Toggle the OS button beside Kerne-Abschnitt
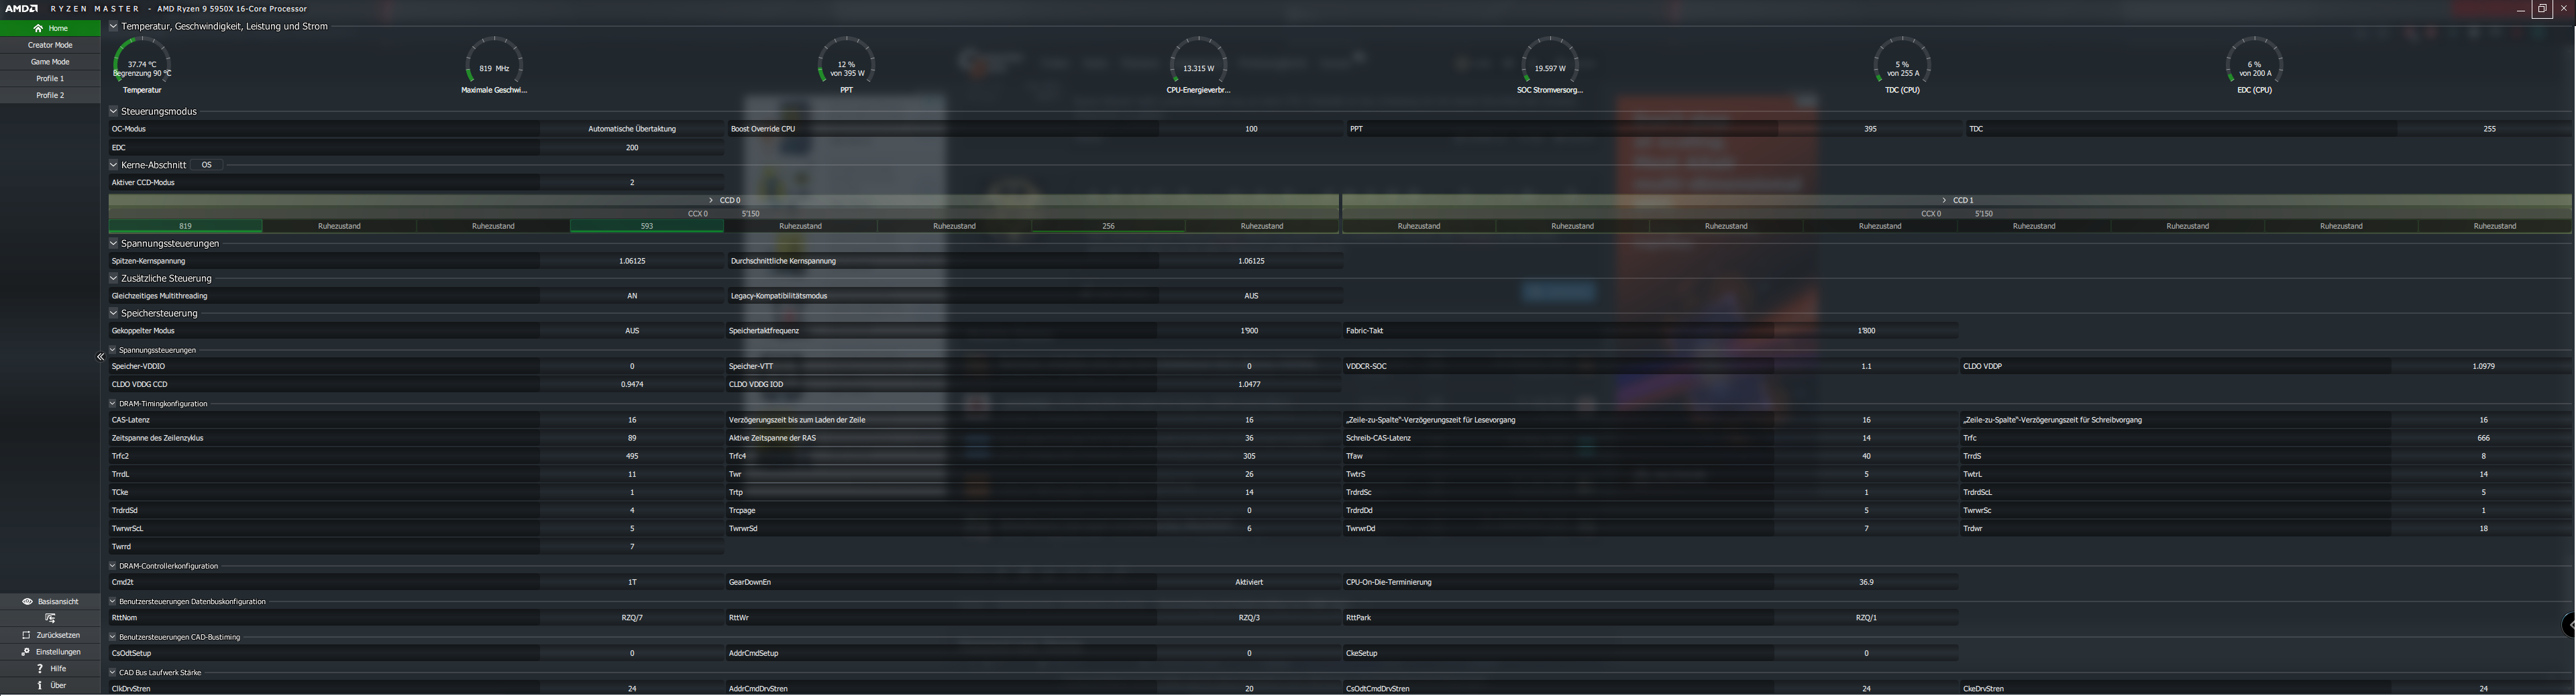The width and height of the screenshot is (2576, 696). [x=207, y=165]
